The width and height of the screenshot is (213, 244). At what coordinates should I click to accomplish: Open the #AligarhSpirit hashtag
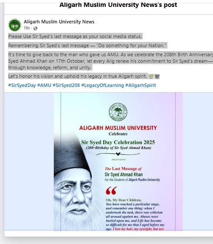click(x=141, y=85)
